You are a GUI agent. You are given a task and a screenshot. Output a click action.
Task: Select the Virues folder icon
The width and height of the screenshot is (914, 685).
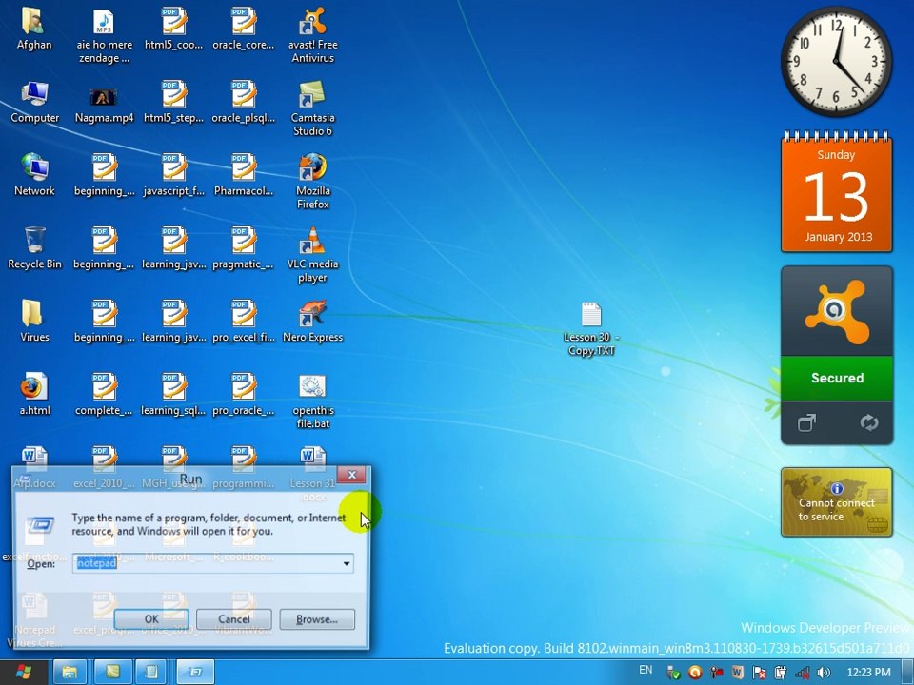tap(34, 321)
